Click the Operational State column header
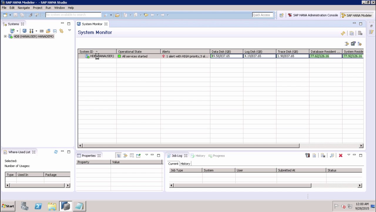Screen dimensions: 376x212 (x=138, y=52)
